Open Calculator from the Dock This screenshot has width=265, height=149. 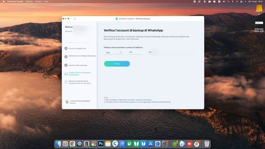[x=87, y=144]
